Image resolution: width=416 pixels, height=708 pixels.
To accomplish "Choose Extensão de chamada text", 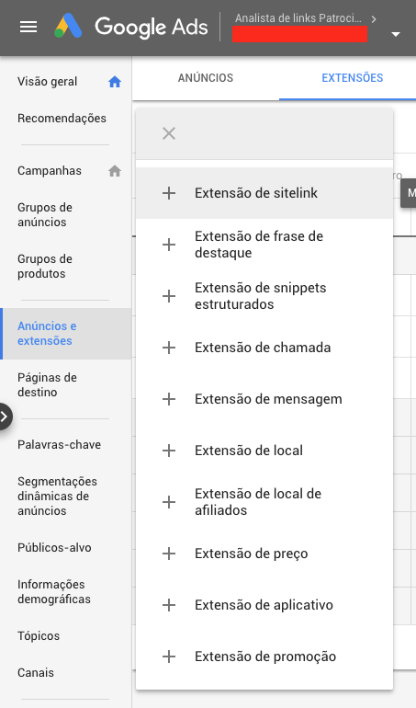I will coord(263,348).
